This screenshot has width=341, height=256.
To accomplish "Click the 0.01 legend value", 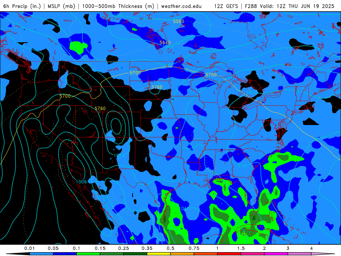I will (29, 248).
